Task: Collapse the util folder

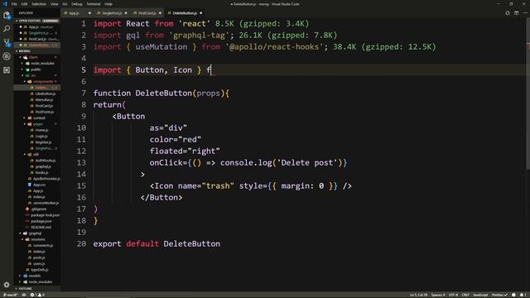Action: [36, 155]
